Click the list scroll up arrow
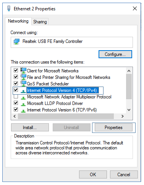 [x=129, y=71]
